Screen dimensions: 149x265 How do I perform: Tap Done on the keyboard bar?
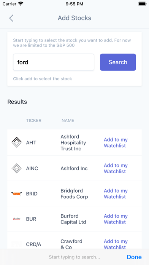coord(134,257)
